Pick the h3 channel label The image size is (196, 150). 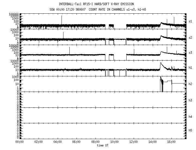[190, 100]
